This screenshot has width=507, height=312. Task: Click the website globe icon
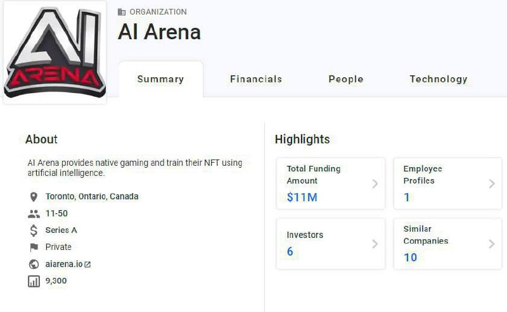tap(34, 264)
